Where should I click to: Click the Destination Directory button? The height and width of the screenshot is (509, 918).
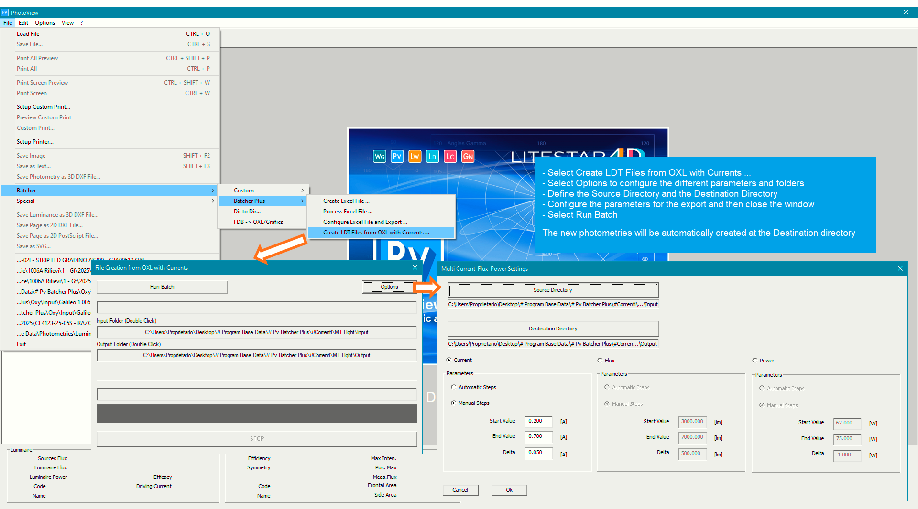coord(553,329)
